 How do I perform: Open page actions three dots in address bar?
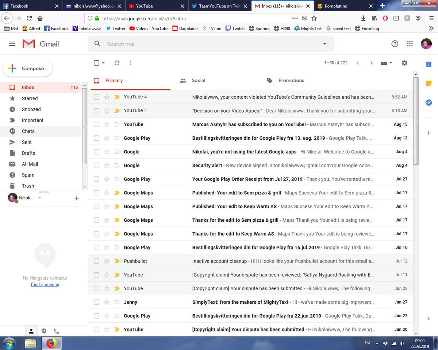tap(295, 18)
